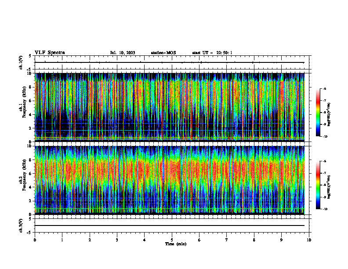Click the ch.1 color bar log(PSD) units label
The height and width of the screenshot is (269, 348).
point(329,114)
